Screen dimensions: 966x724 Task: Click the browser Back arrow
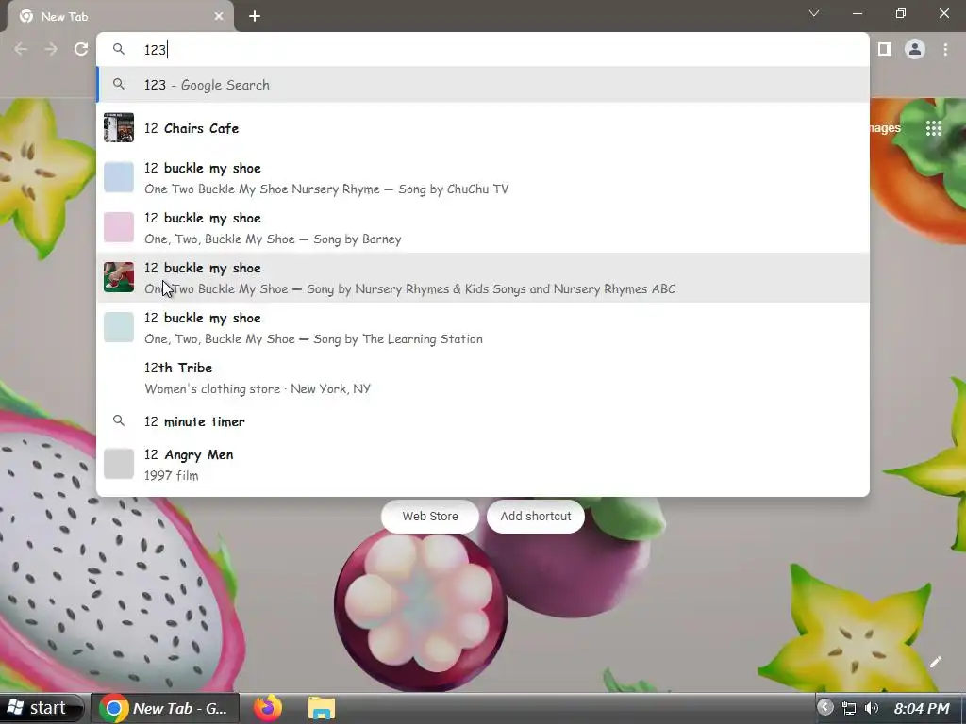pos(21,49)
